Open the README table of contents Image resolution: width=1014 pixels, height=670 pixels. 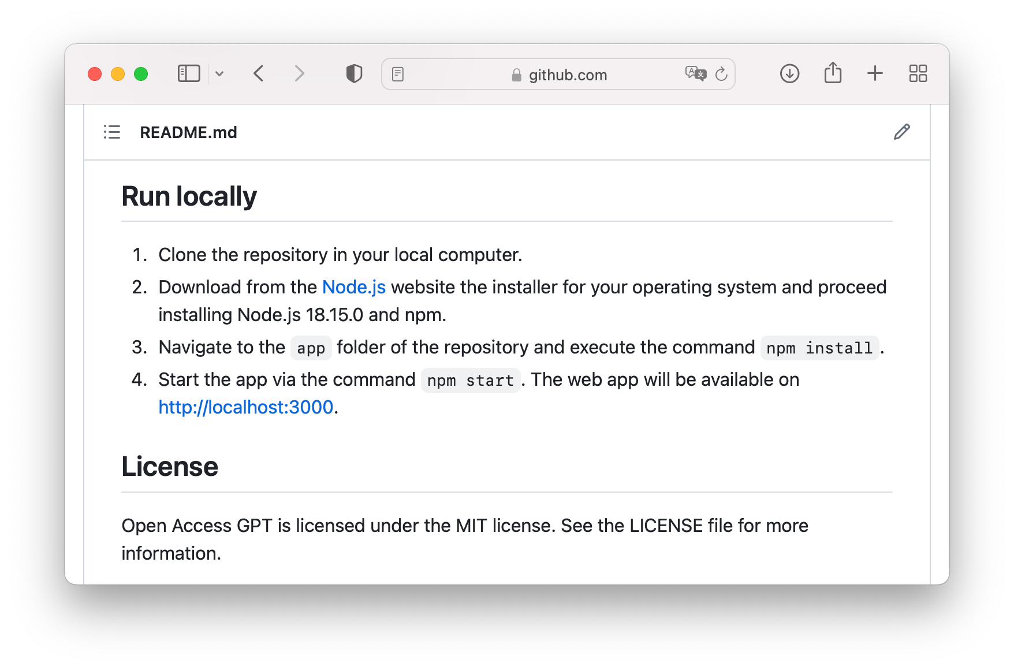coord(111,132)
